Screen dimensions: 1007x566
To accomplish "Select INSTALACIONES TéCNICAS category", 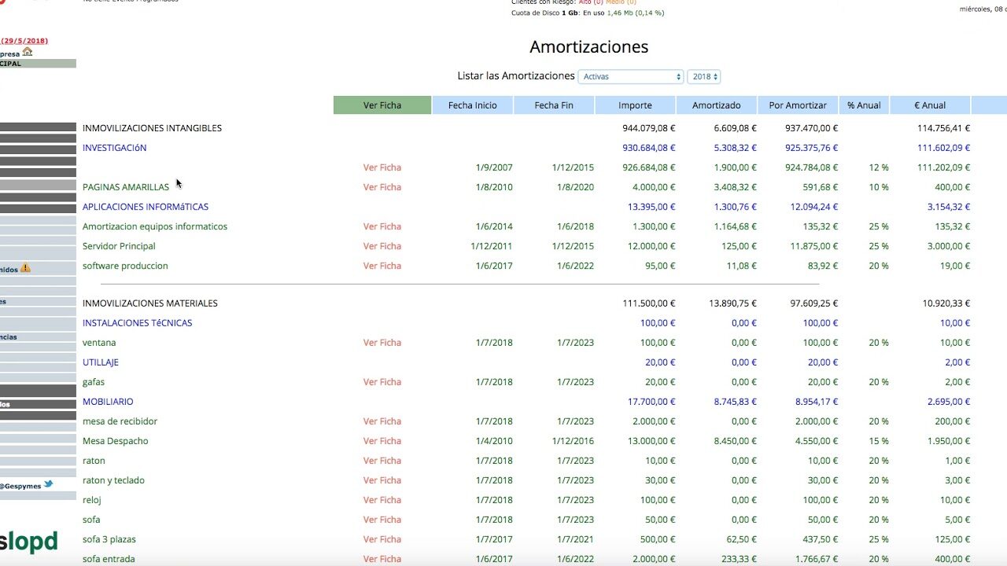I will [138, 323].
